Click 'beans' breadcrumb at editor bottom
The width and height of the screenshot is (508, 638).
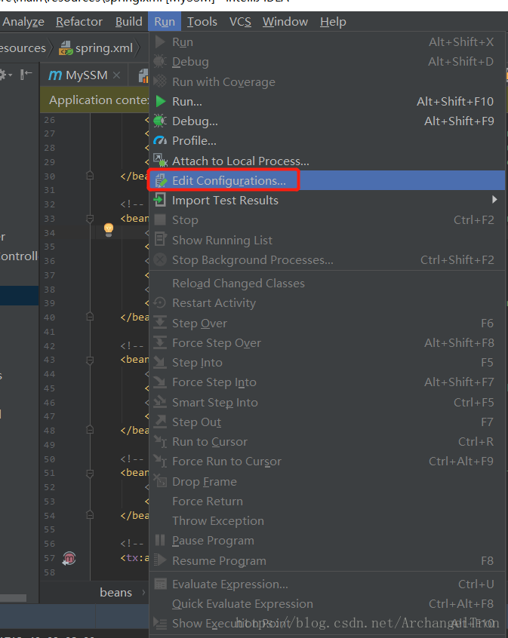coord(115,593)
